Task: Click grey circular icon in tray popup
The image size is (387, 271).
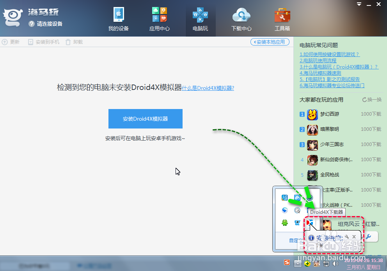Action: [x=297, y=210]
